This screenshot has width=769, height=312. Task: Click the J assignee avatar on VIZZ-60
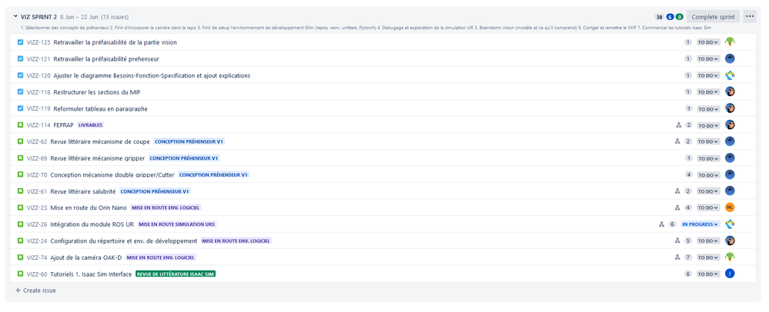pos(730,274)
